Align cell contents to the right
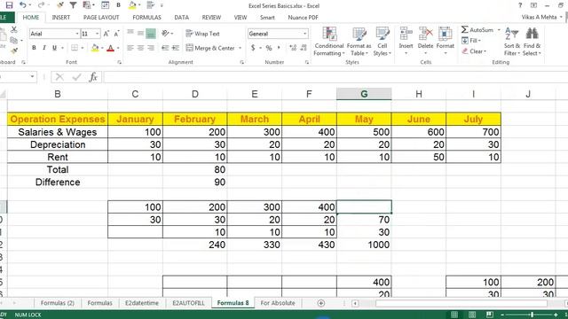Viewport: 568px width, 319px height. tap(151, 48)
